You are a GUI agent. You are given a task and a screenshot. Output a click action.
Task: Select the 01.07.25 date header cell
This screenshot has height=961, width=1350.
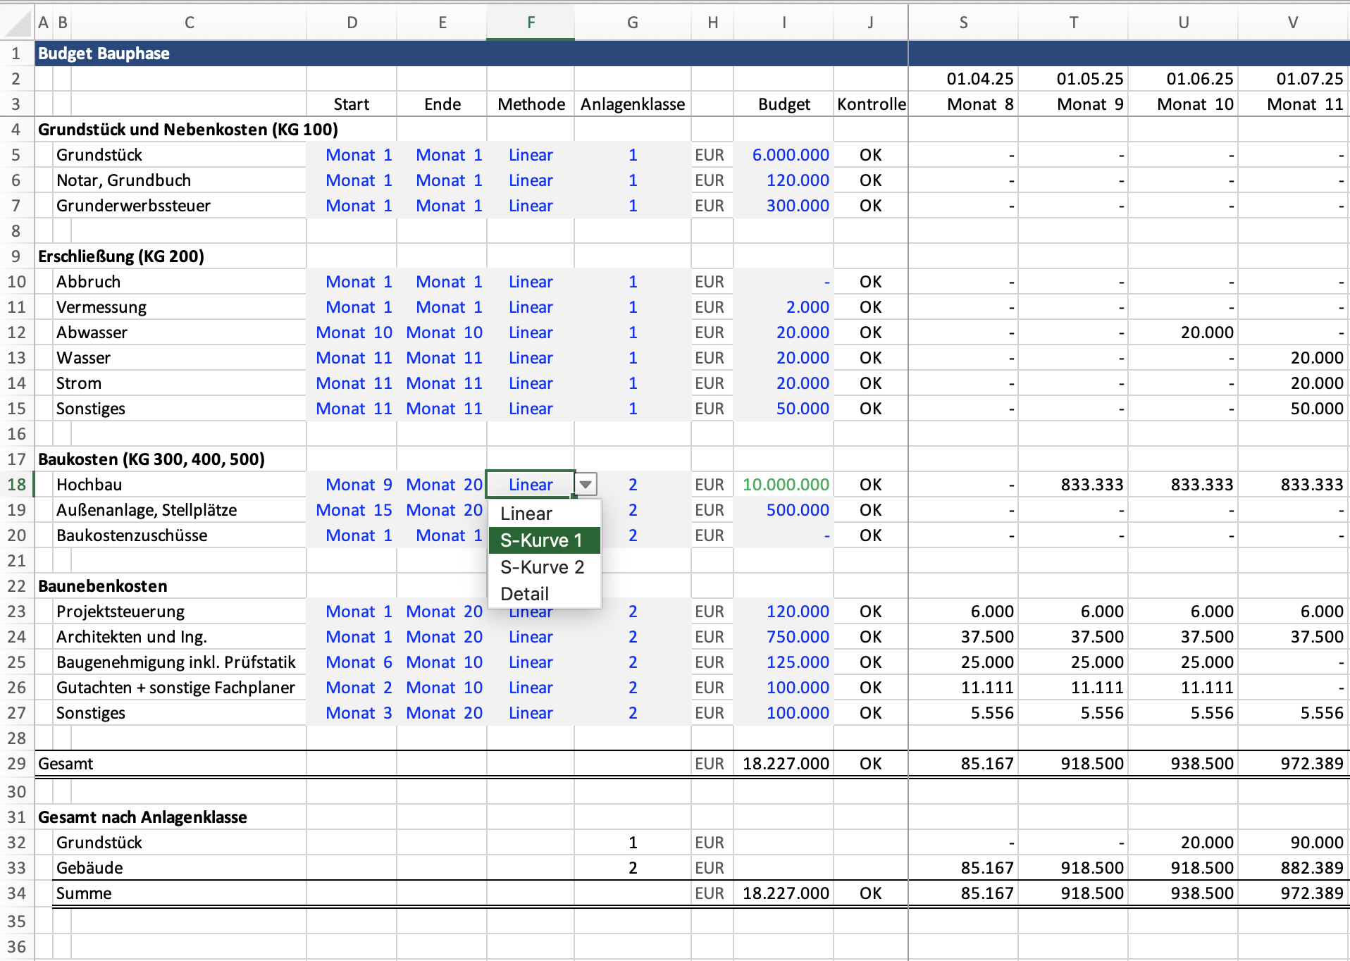(1294, 79)
